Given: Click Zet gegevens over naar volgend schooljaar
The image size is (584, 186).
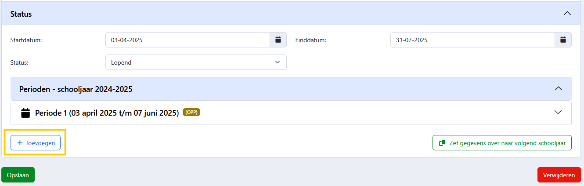Looking at the screenshot, I should tap(502, 143).
